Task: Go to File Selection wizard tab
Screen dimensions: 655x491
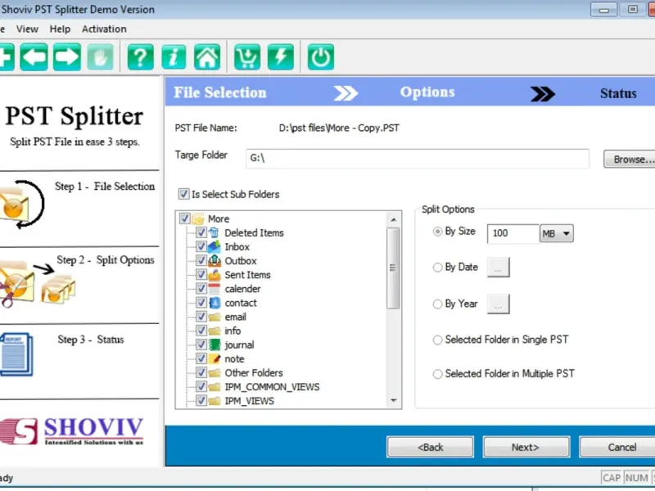Action: 219,92
